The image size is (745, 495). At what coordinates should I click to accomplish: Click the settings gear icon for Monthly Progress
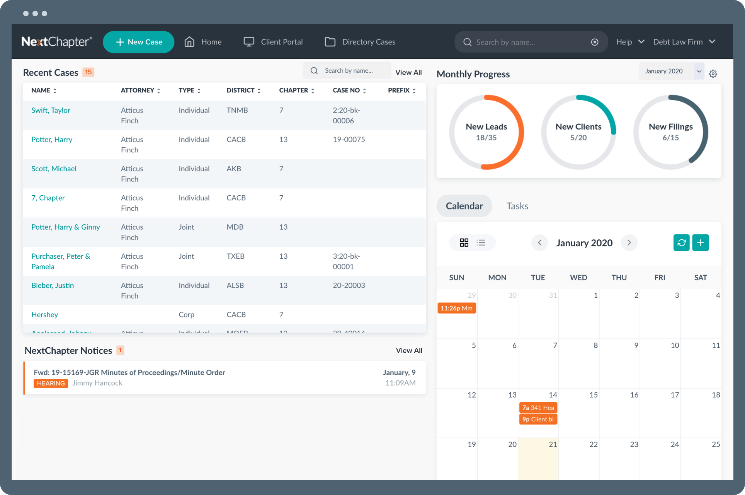pyautogui.click(x=714, y=72)
